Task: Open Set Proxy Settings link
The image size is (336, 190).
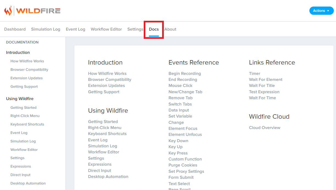Action: click(x=186, y=171)
